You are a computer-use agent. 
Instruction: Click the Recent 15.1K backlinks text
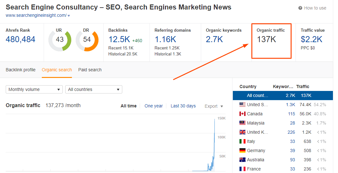point(121,48)
